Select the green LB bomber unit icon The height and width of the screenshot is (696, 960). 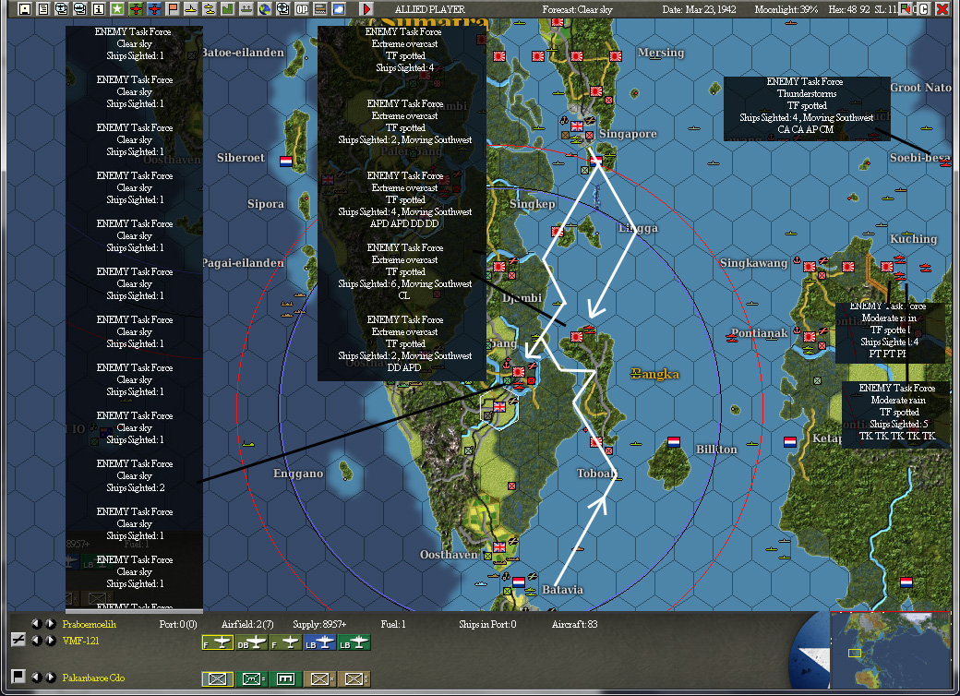point(354,642)
